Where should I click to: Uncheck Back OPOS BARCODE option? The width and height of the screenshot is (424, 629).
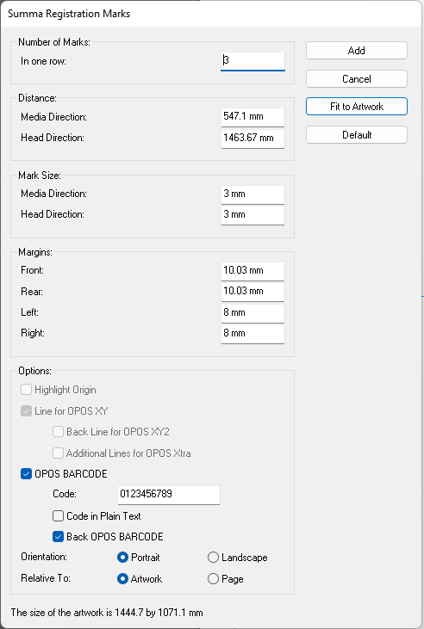click(x=59, y=537)
